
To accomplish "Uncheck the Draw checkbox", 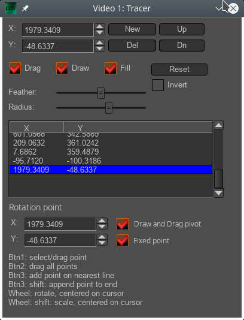I will [x=62, y=68].
